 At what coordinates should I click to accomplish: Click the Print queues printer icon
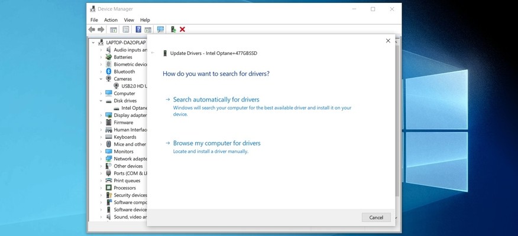coord(108,181)
